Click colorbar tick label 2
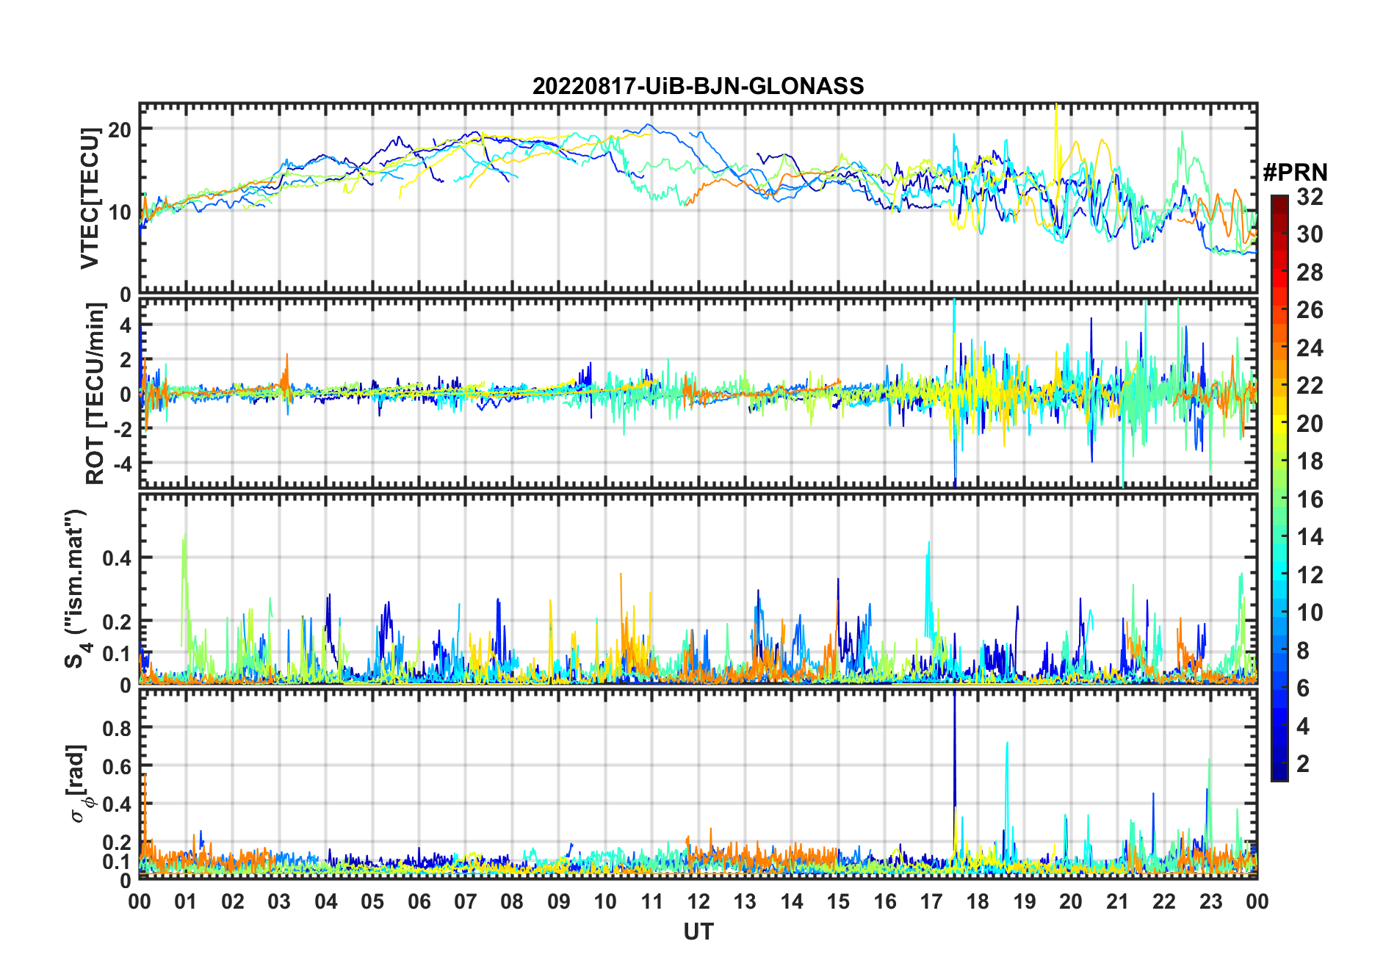 (x=1303, y=764)
